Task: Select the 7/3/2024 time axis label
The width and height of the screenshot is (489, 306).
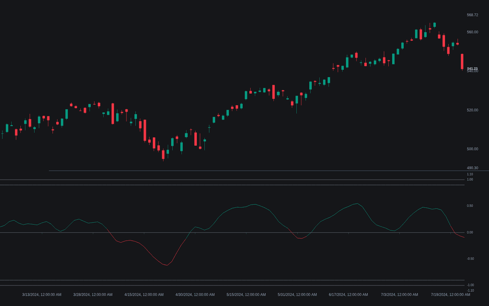Action: (399, 295)
